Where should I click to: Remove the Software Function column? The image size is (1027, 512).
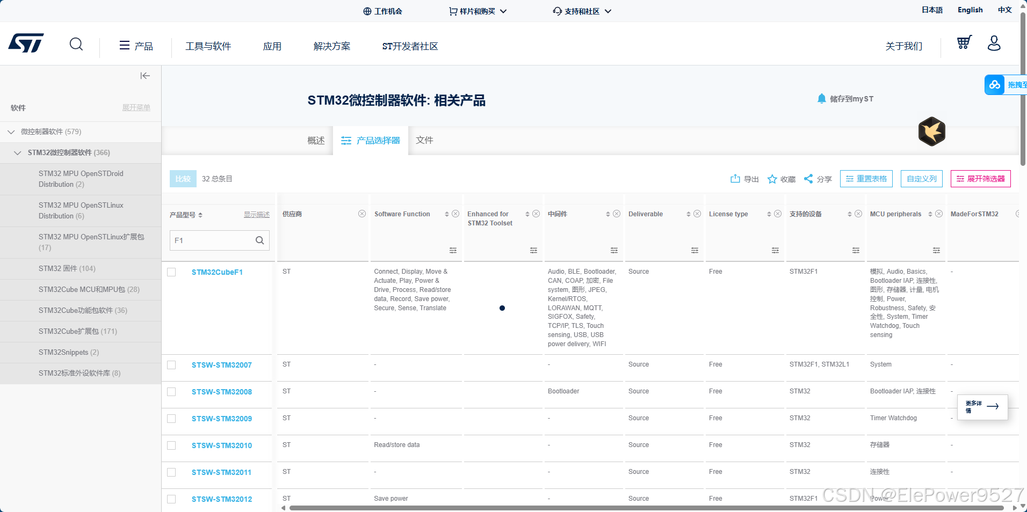pyautogui.click(x=455, y=214)
